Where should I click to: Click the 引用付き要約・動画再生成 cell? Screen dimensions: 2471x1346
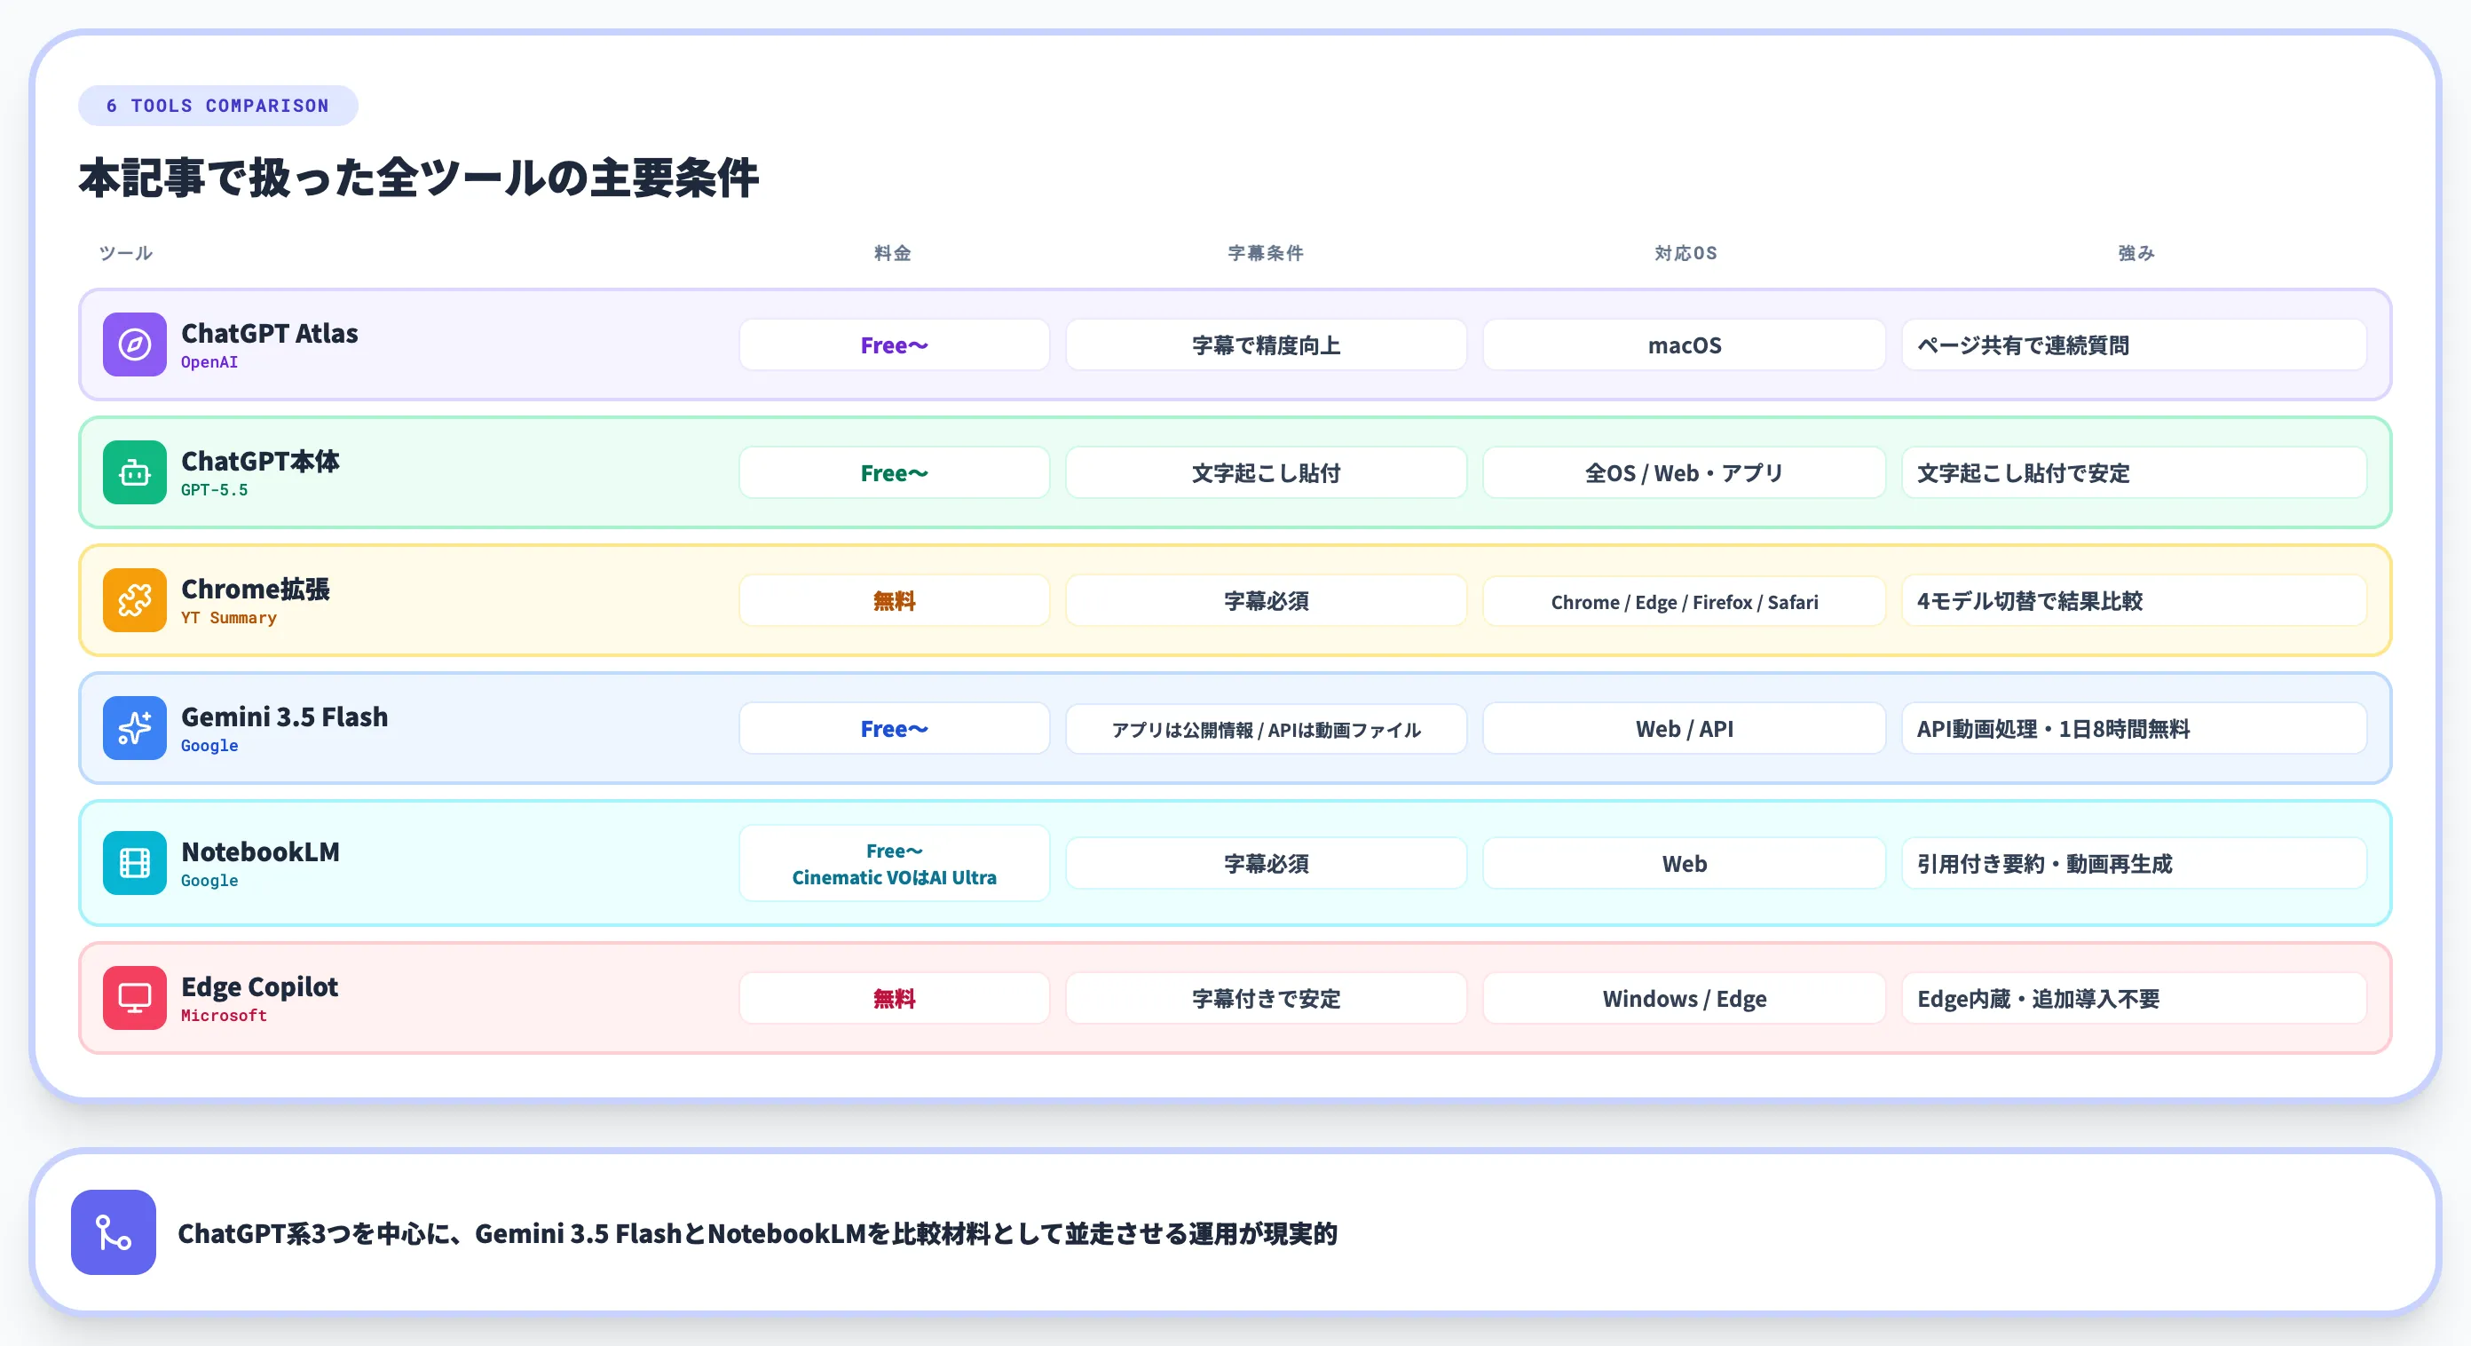coord(2135,863)
